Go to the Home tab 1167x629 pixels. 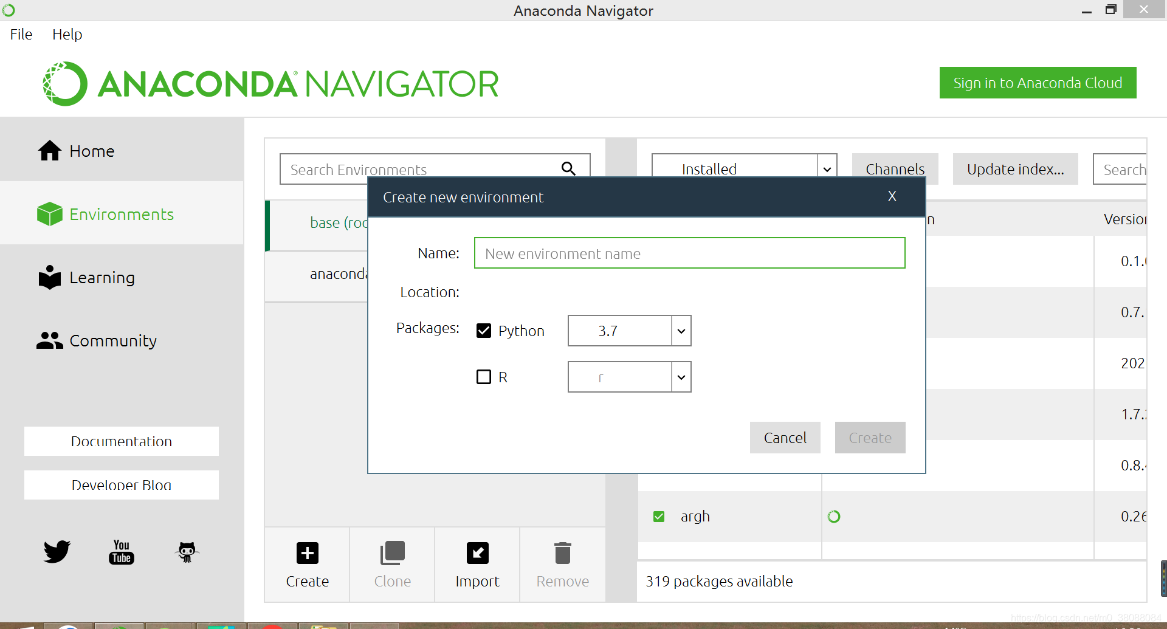pos(122,151)
